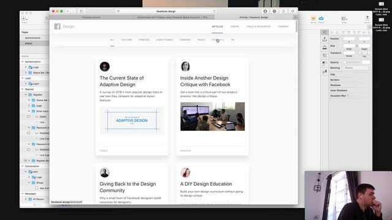392x220 pixels.
Task: Go forward with Safari's forward arrow
Action: click(73, 11)
